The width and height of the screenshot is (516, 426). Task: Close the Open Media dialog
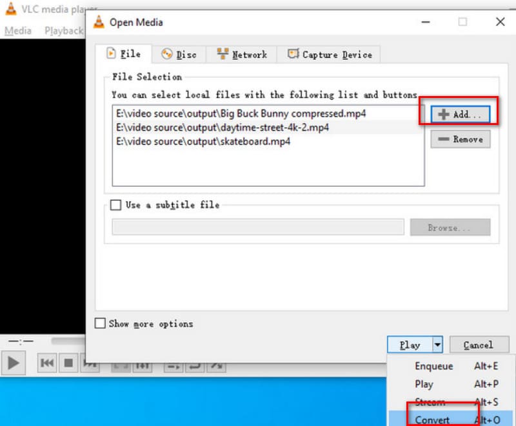[x=501, y=22]
